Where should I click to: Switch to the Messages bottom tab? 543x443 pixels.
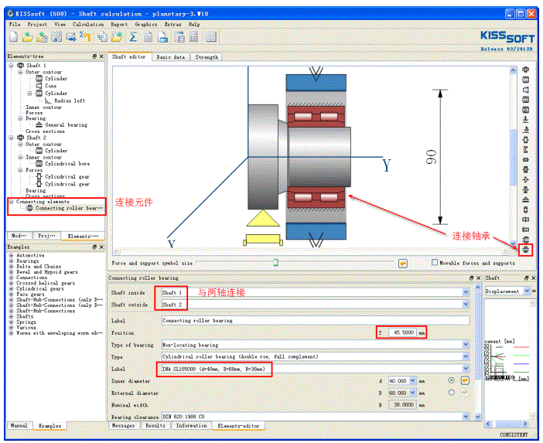coord(123,425)
